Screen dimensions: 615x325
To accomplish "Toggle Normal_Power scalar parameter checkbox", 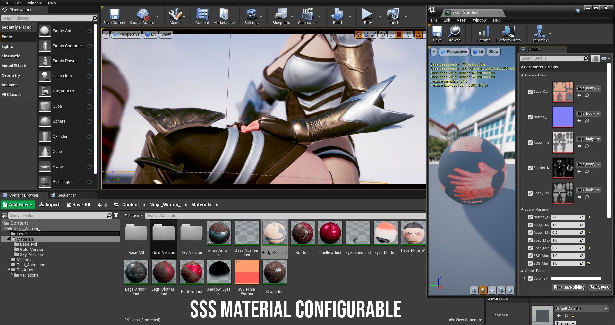I will click(530, 217).
